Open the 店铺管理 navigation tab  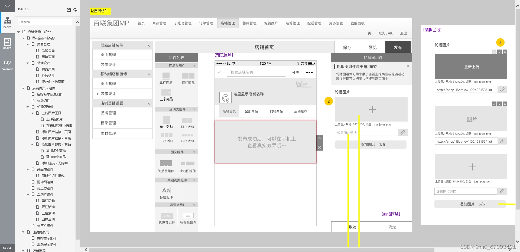click(x=227, y=23)
